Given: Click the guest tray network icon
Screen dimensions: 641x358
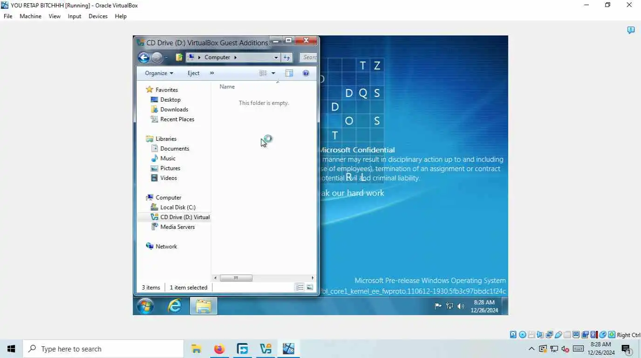Looking at the screenshot, I should pos(450,306).
